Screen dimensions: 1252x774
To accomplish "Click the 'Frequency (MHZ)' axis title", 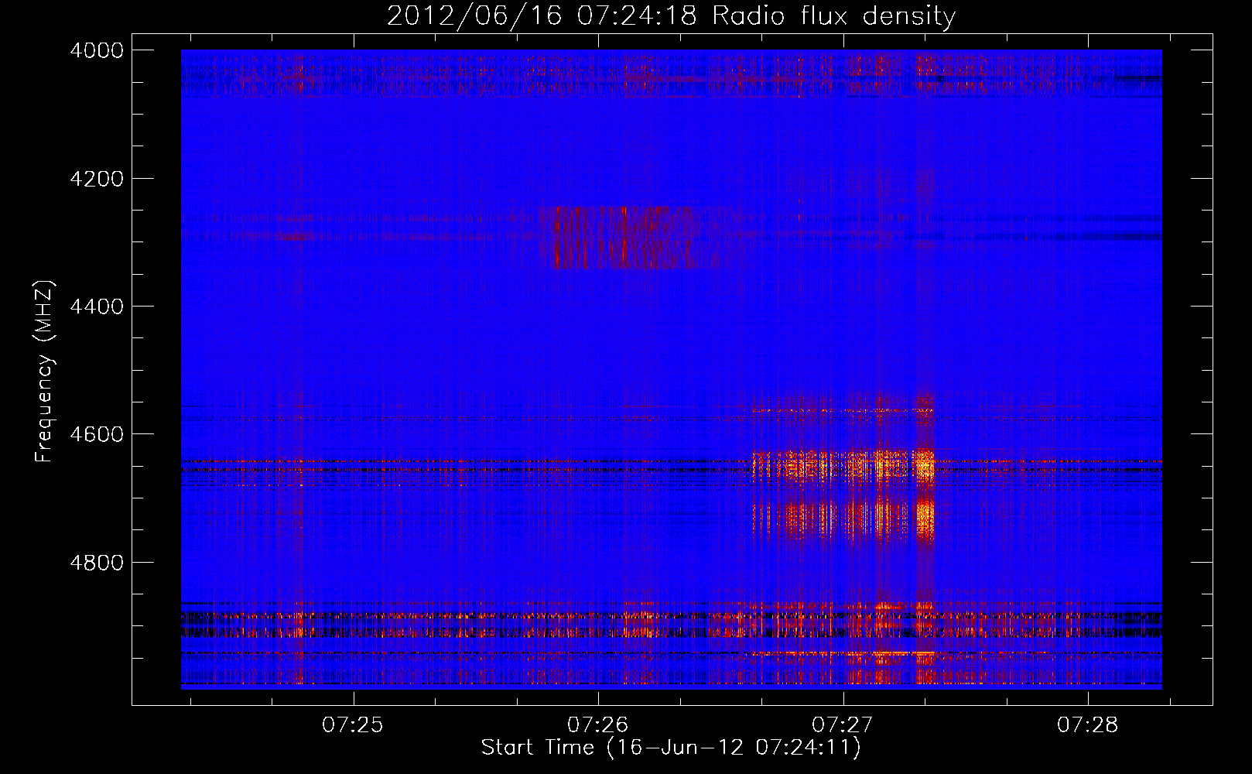I will 45,372.
